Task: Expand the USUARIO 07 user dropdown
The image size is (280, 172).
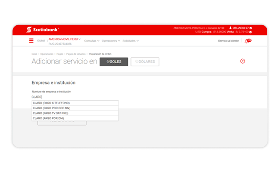Action: (x=251, y=28)
